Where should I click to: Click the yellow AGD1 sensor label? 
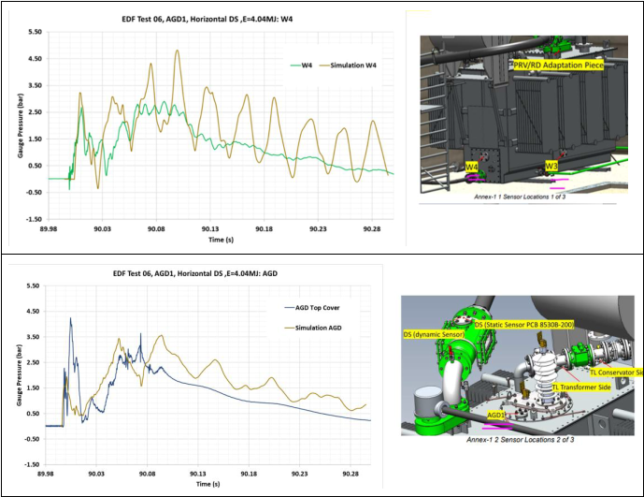click(x=495, y=416)
